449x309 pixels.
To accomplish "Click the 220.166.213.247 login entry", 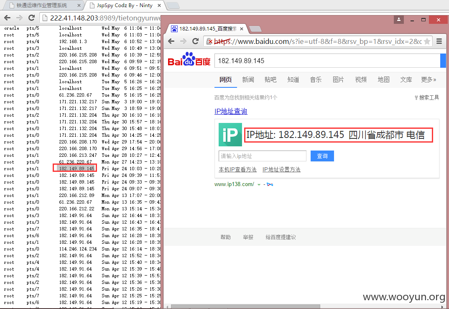I will click(78, 155).
